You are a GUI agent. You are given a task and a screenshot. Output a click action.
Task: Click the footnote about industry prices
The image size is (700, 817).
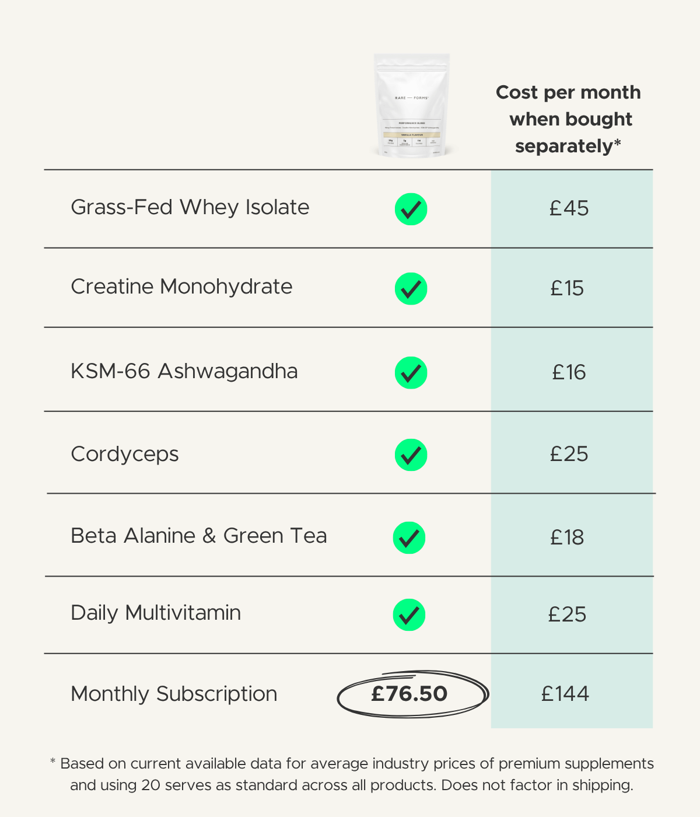coord(352,774)
